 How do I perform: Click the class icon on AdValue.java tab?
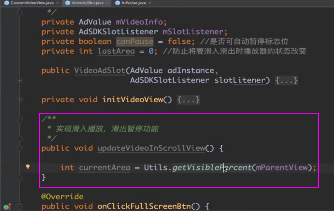coord(117,3)
